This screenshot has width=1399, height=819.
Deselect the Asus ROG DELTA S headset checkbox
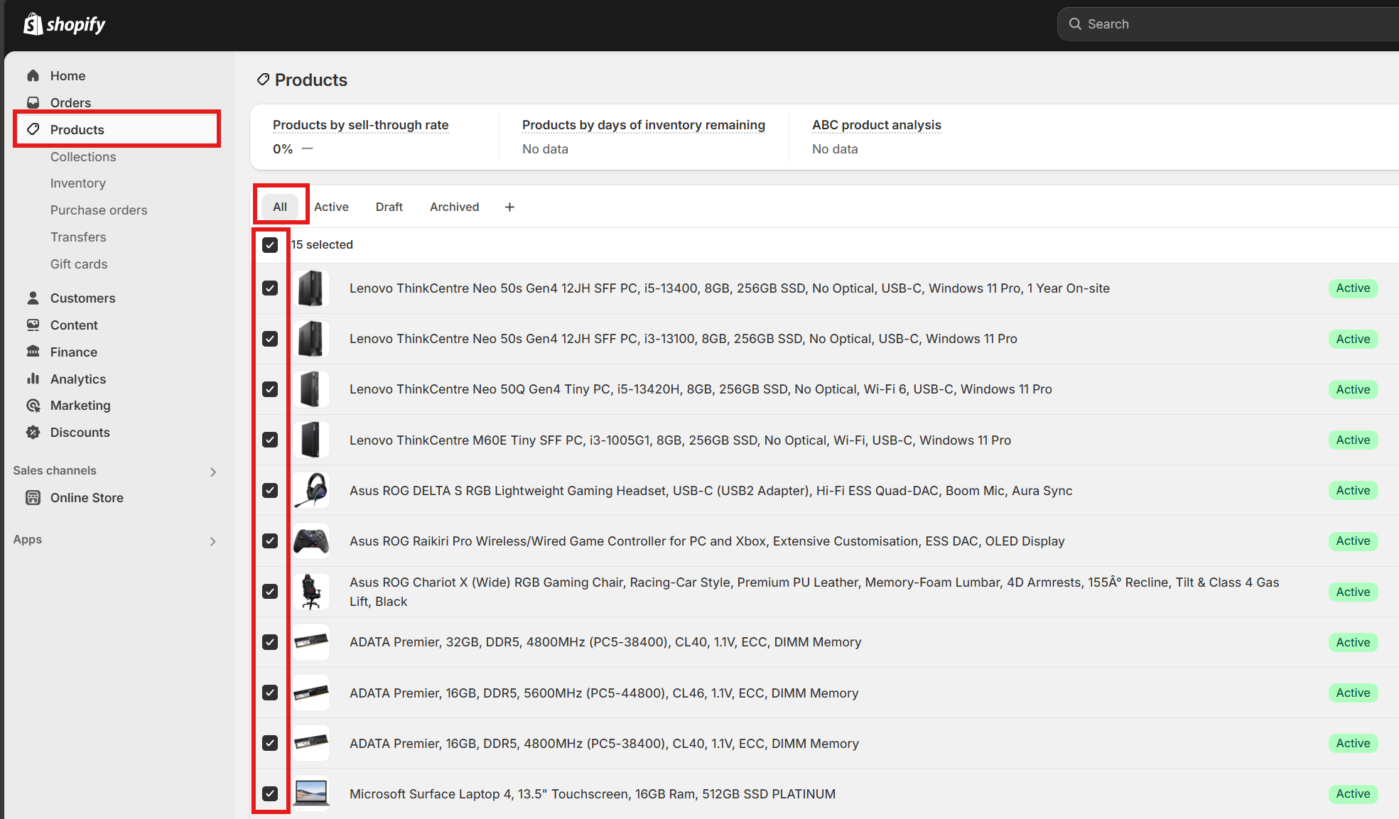pos(270,490)
